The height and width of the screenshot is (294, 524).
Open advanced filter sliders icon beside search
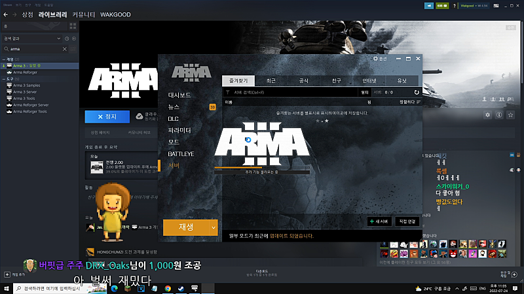click(73, 49)
